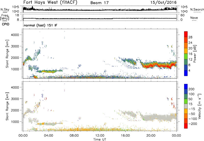Screen dimensions: 204x141
Task: Click the 'Nave' legend label
Action: pyautogui.click(x=194, y=18)
